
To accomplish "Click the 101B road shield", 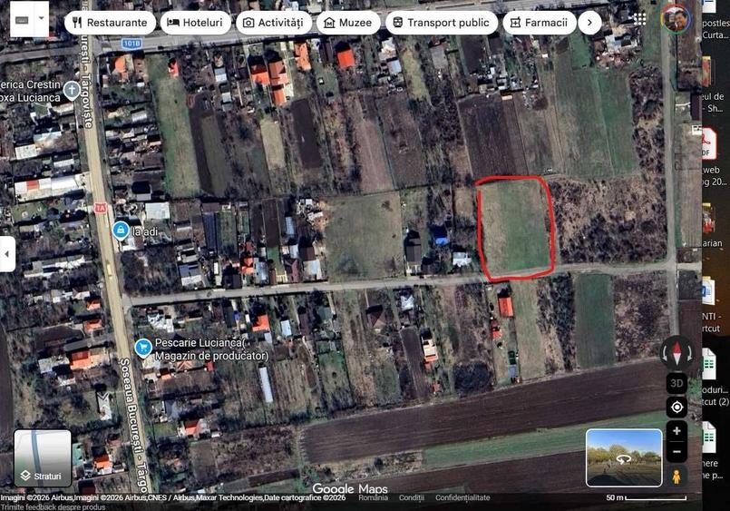I will pos(131,44).
